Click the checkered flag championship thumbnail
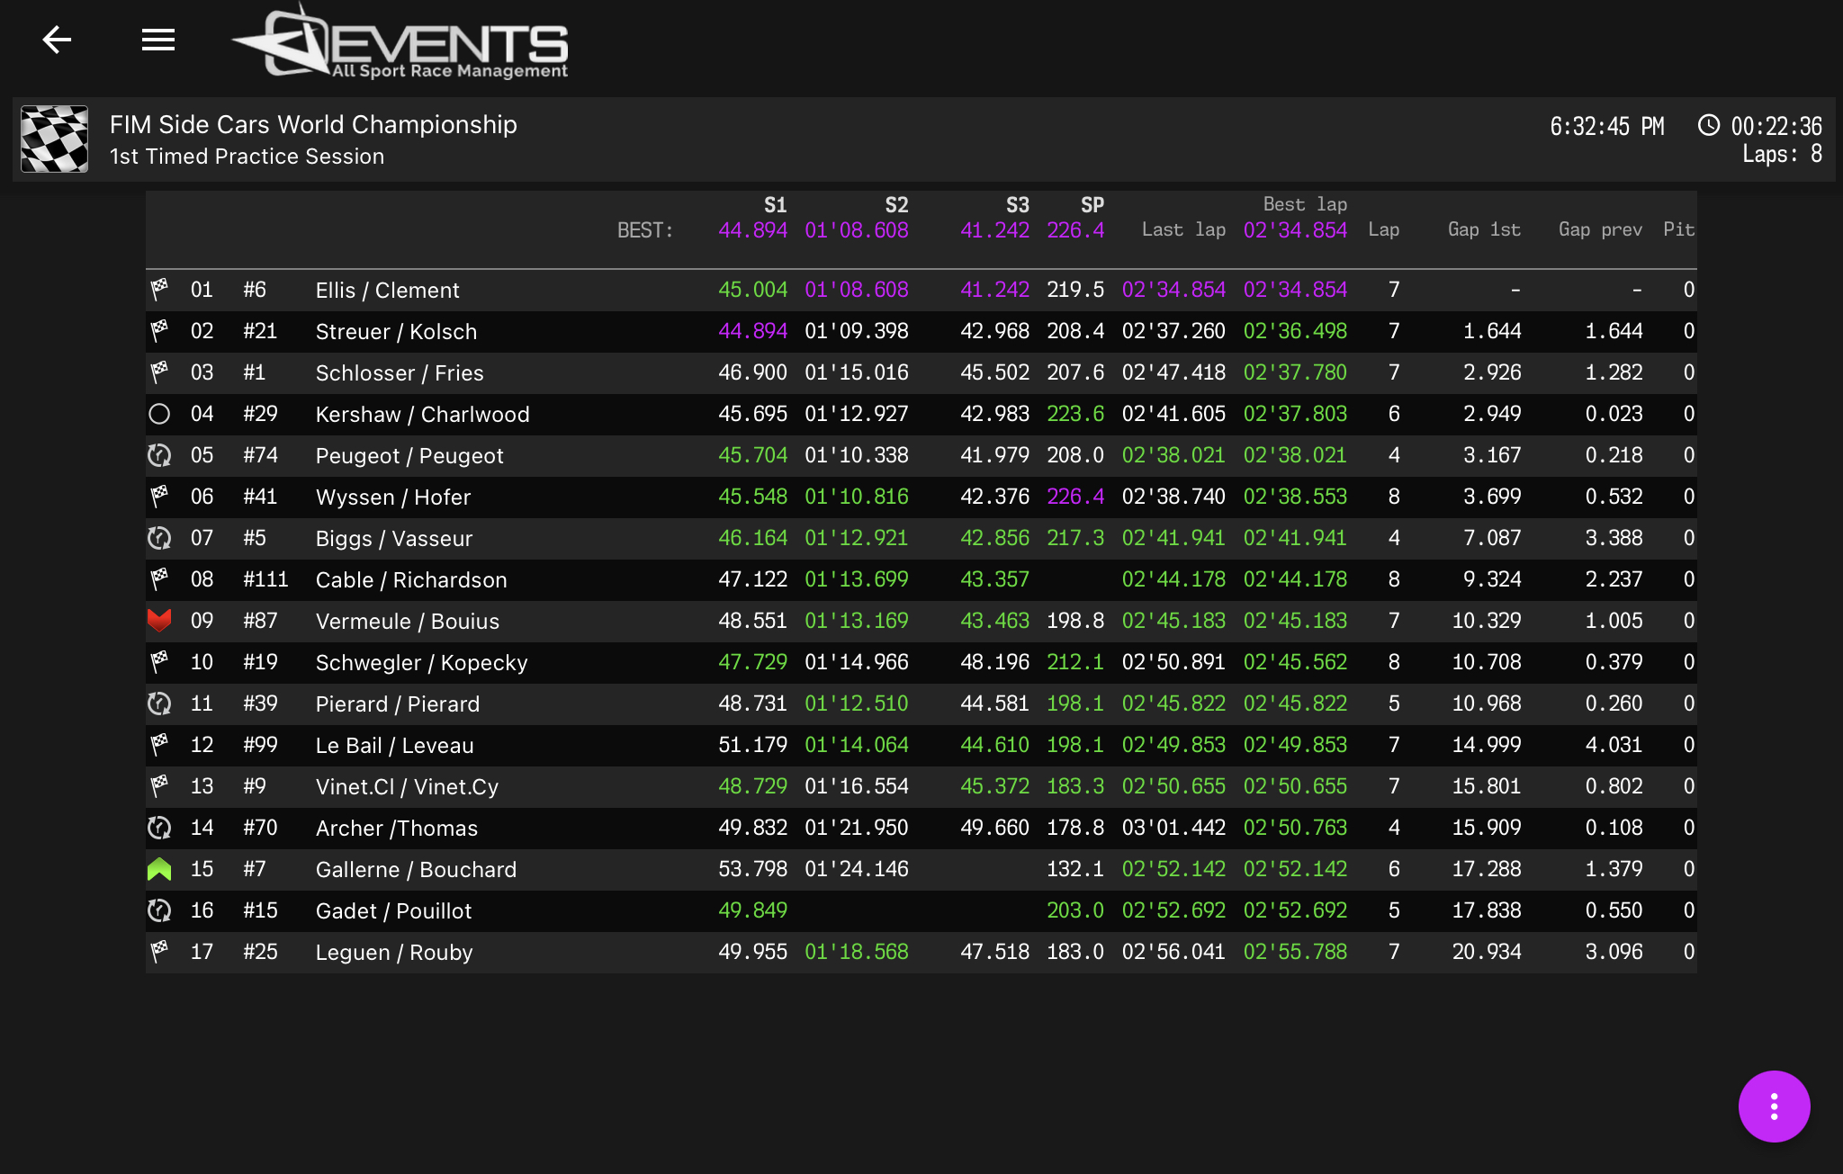The image size is (1843, 1174). point(55,139)
